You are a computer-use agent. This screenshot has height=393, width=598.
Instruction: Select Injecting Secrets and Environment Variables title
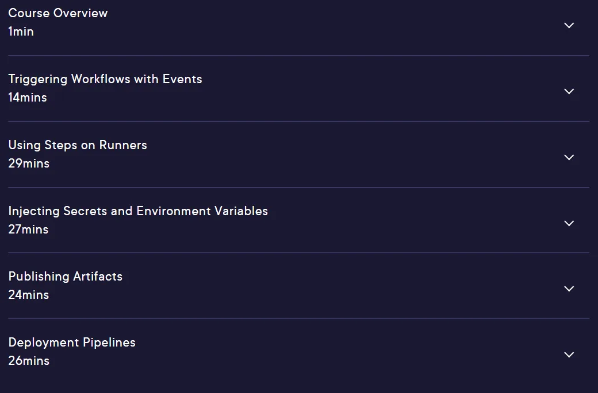(x=138, y=211)
